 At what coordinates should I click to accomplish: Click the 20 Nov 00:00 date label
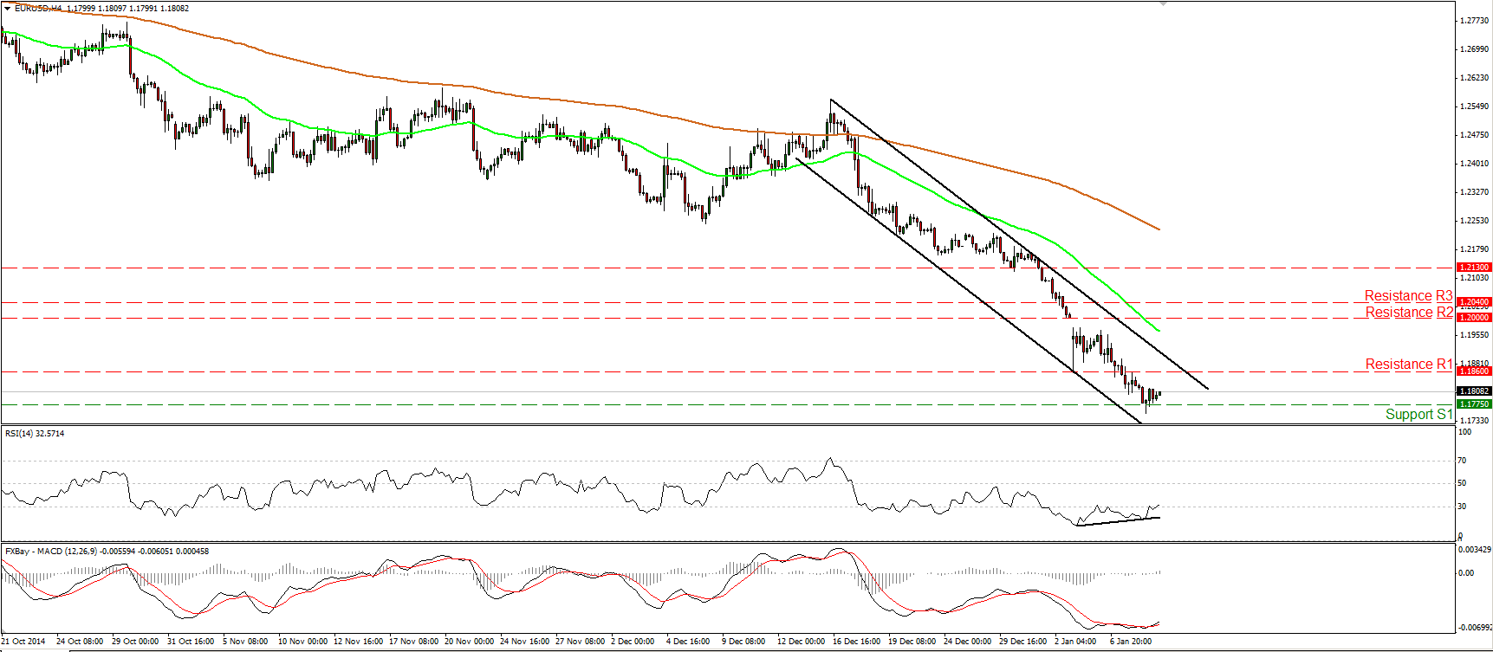point(470,642)
